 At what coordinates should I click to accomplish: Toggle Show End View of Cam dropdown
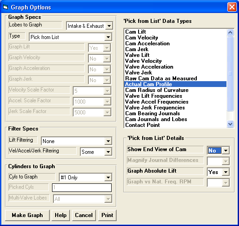coord(226,151)
